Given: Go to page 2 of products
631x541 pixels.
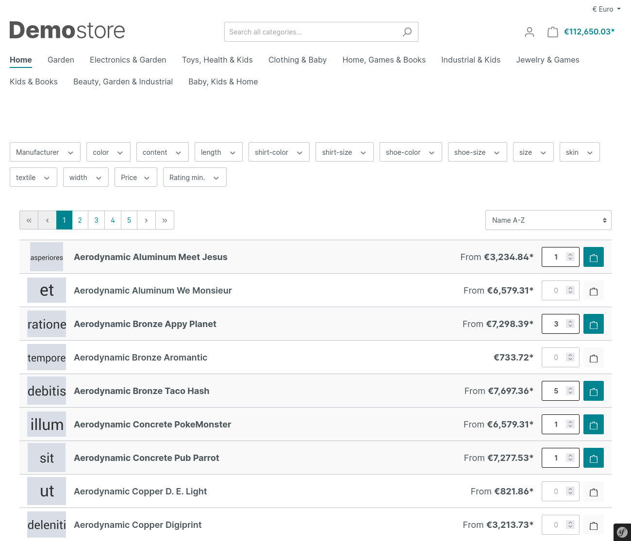Looking at the screenshot, I should click(80, 220).
